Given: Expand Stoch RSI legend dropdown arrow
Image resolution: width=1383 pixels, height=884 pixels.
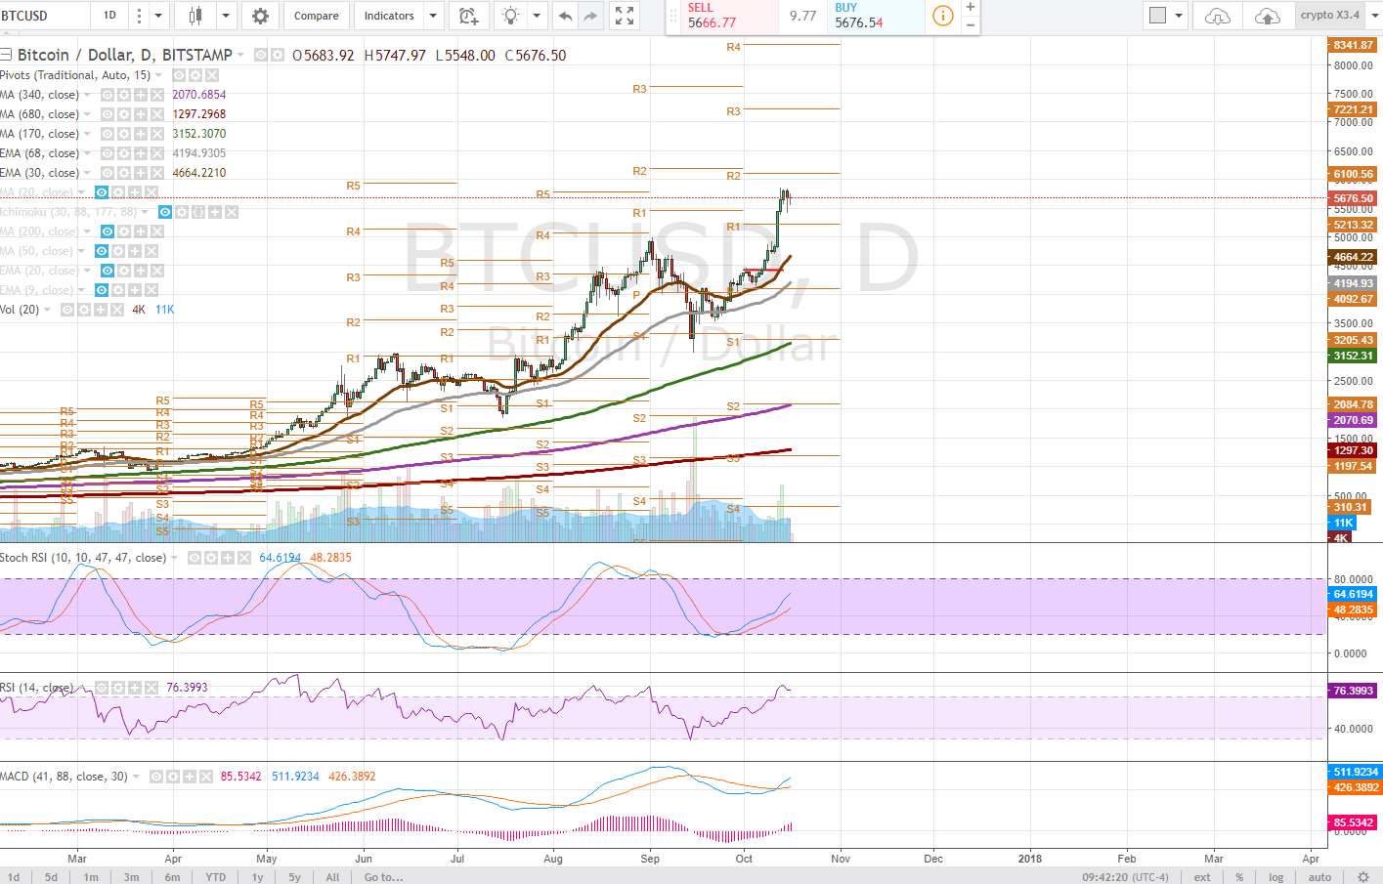Looking at the screenshot, I should point(174,558).
